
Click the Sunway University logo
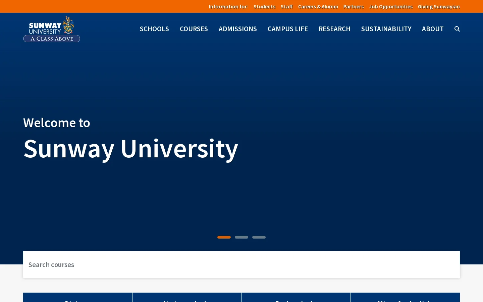coord(52,29)
